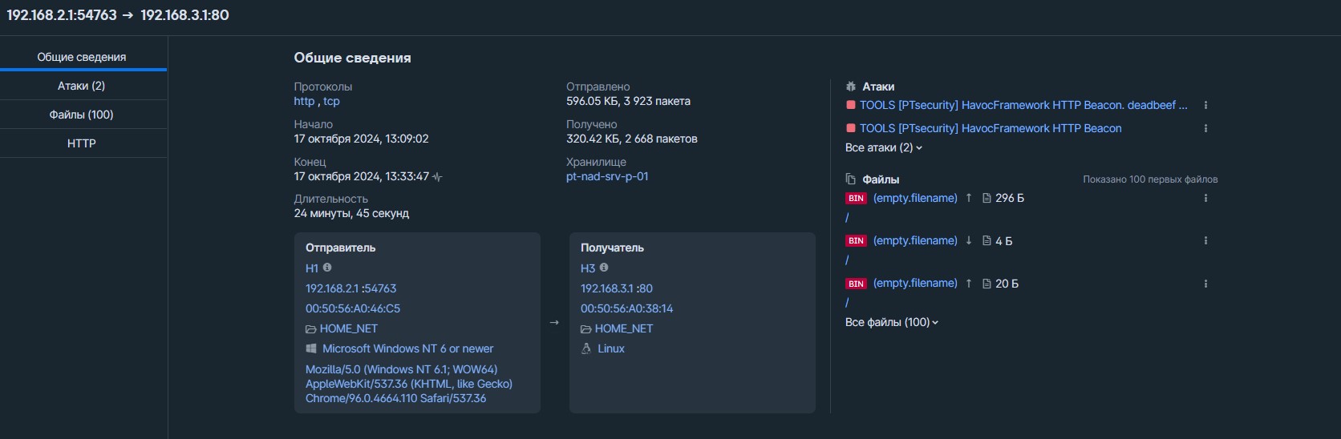Open kebab menu for 296 Б file
1341x439 pixels.
1205,198
